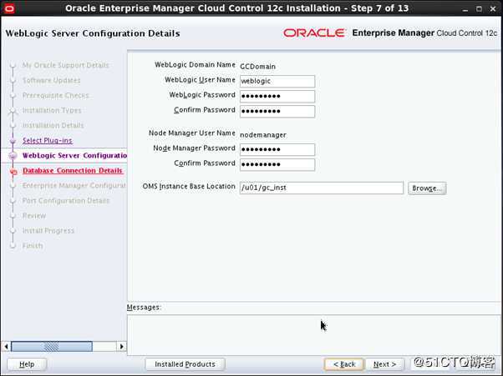Open the Help button
The height and width of the screenshot is (376, 503).
[x=27, y=364]
